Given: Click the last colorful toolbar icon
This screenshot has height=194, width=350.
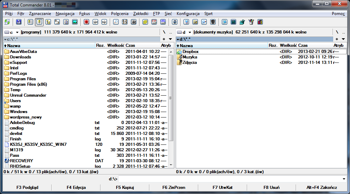Looking at the screenshot, I should 260,22.
